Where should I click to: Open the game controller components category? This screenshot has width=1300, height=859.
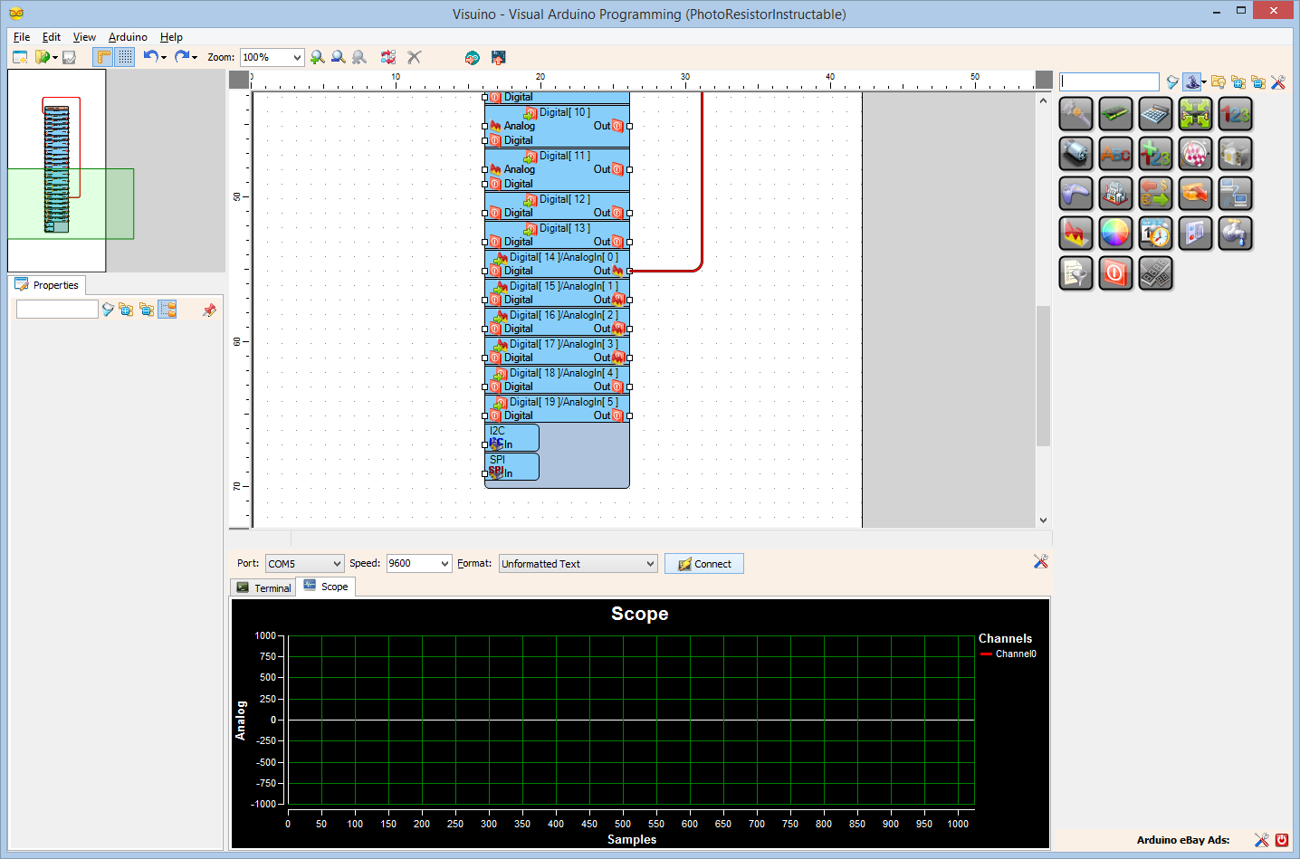point(1075,193)
